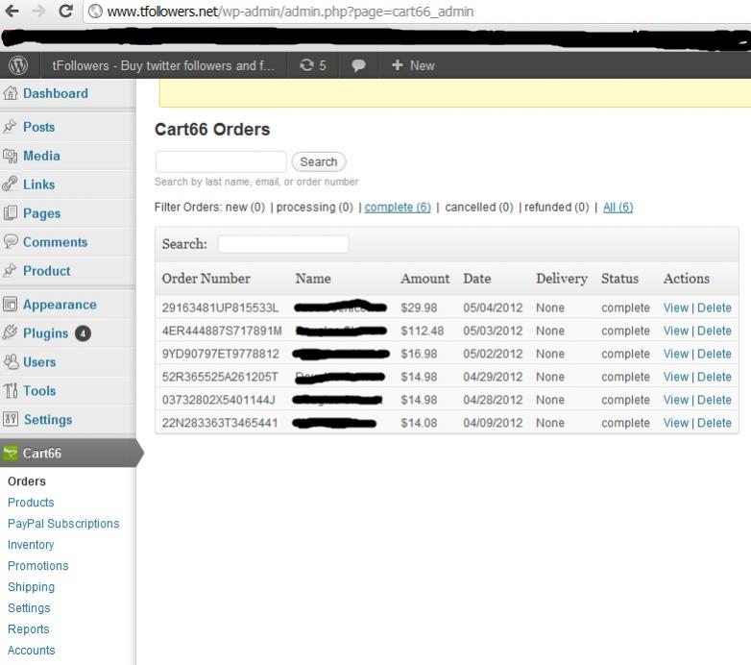
Task: Open Cart66 Promotions submenu
Action: tap(37, 566)
